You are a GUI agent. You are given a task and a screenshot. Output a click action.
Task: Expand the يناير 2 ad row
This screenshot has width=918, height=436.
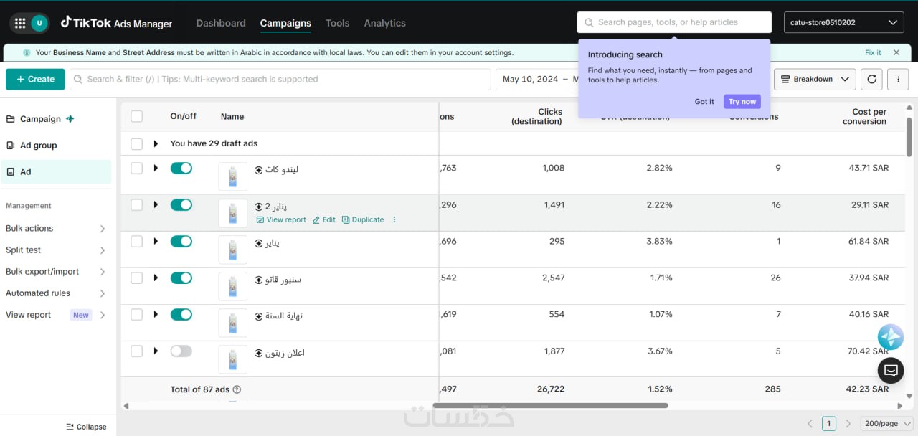click(156, 204)
